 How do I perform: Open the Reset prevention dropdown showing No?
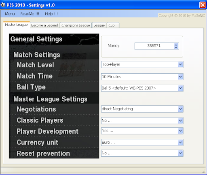142,153
